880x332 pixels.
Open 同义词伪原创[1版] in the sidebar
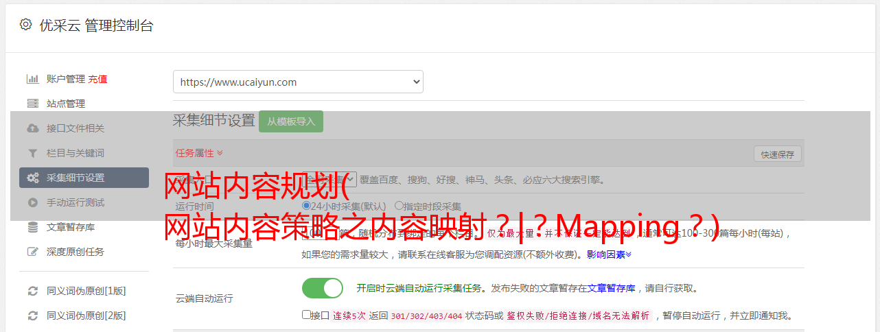tap(86, 291)
